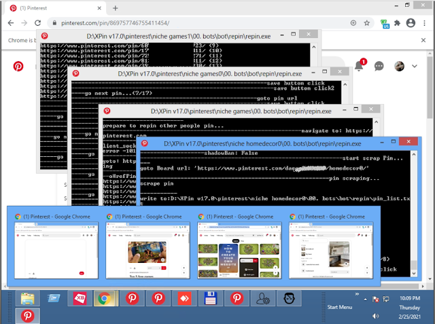The height and width of the screenshot is (324, 435).
Task: Minimize the homedecor0 repin.exe window
Action: point(382,142)
